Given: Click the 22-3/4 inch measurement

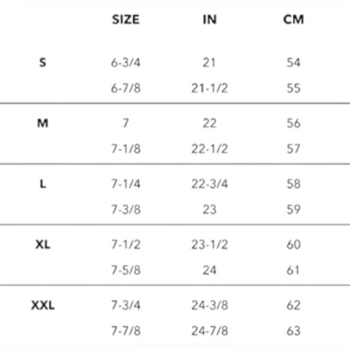Looking at the screenshot, I should [209, 184].
